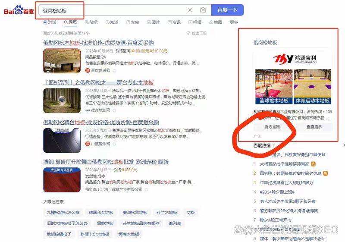
Task: Open hot search 除夕A股正常开市
Action: pyautogui.click(x=276, y=220)
